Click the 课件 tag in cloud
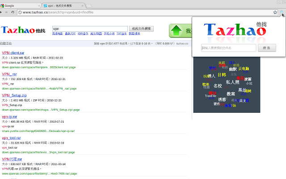The width and height of the screenshot is (286, 179). pyautogui.click(x=217, y=104)
